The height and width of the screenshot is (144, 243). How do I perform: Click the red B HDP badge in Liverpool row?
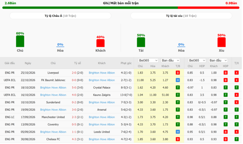(x=225, y=73)
